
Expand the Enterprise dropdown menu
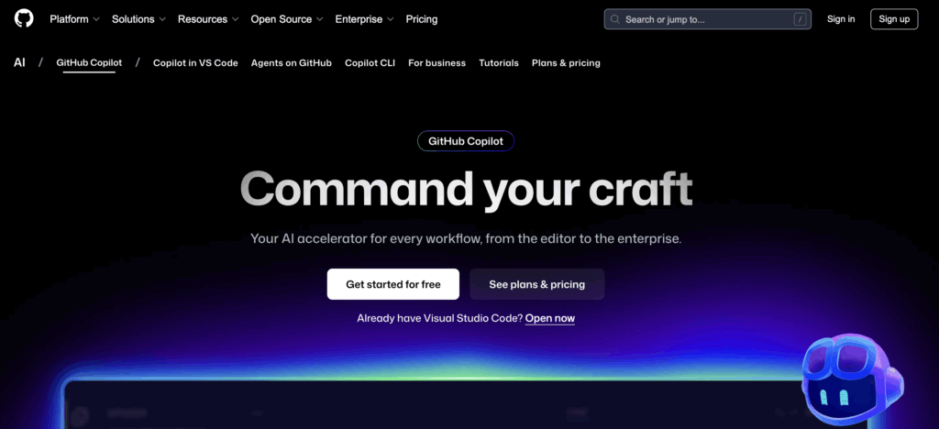pos(364,19)
